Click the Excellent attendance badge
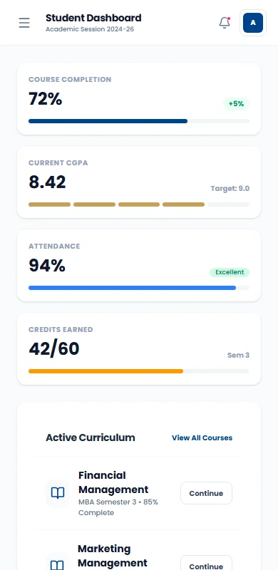 pos(230,272)
